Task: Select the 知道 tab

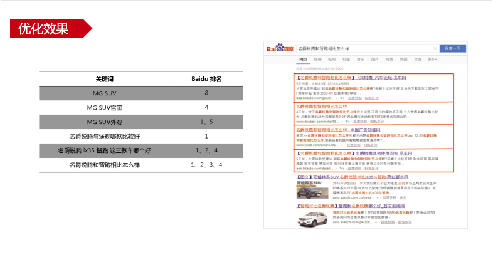Action: 346,59
